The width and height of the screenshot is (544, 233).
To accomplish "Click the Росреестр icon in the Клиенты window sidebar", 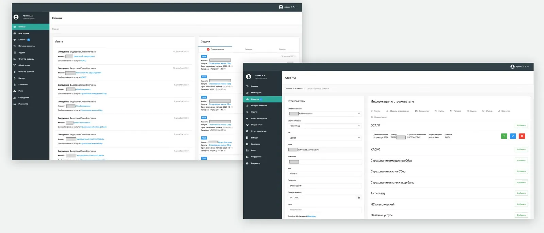I will 247,163.
